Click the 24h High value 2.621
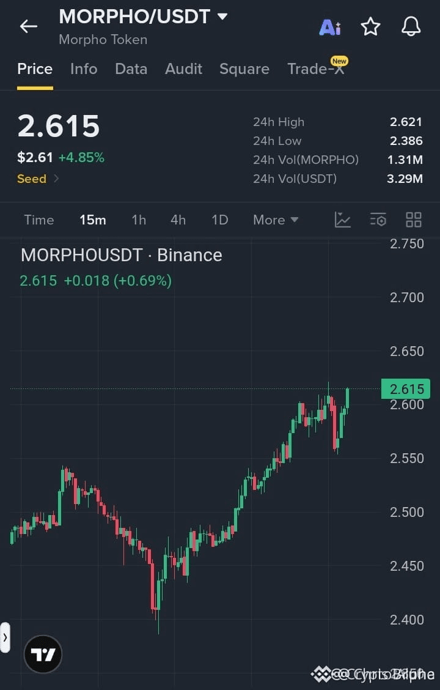 click(406, 122)
